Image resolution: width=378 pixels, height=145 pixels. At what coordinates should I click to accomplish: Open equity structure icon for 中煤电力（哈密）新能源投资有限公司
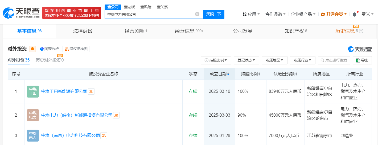(x=116, y=115)
